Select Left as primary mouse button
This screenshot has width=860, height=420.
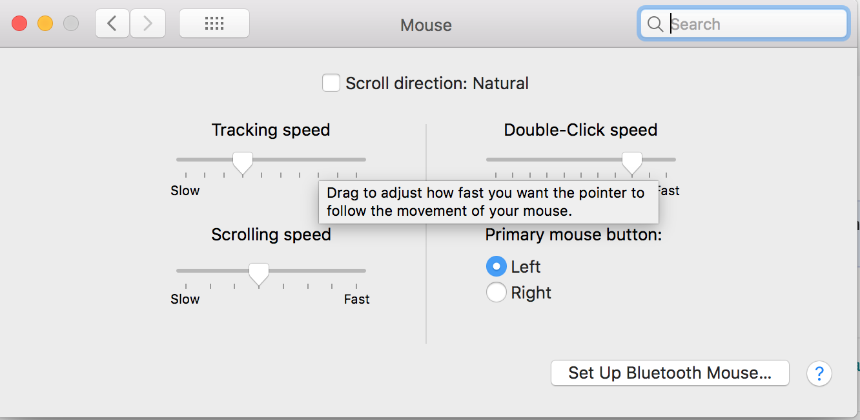coord(496,266)
